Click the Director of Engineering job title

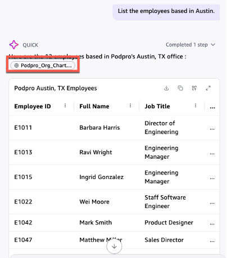pos(161,128)
